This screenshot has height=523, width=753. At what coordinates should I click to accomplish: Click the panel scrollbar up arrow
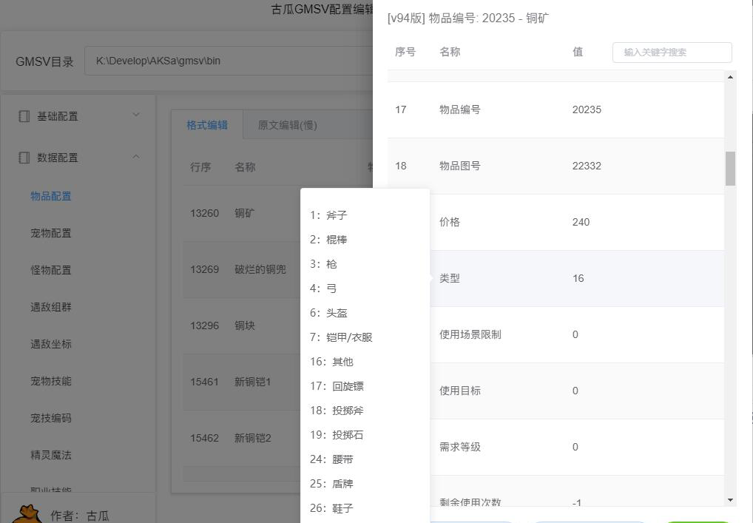coord(730,77)
